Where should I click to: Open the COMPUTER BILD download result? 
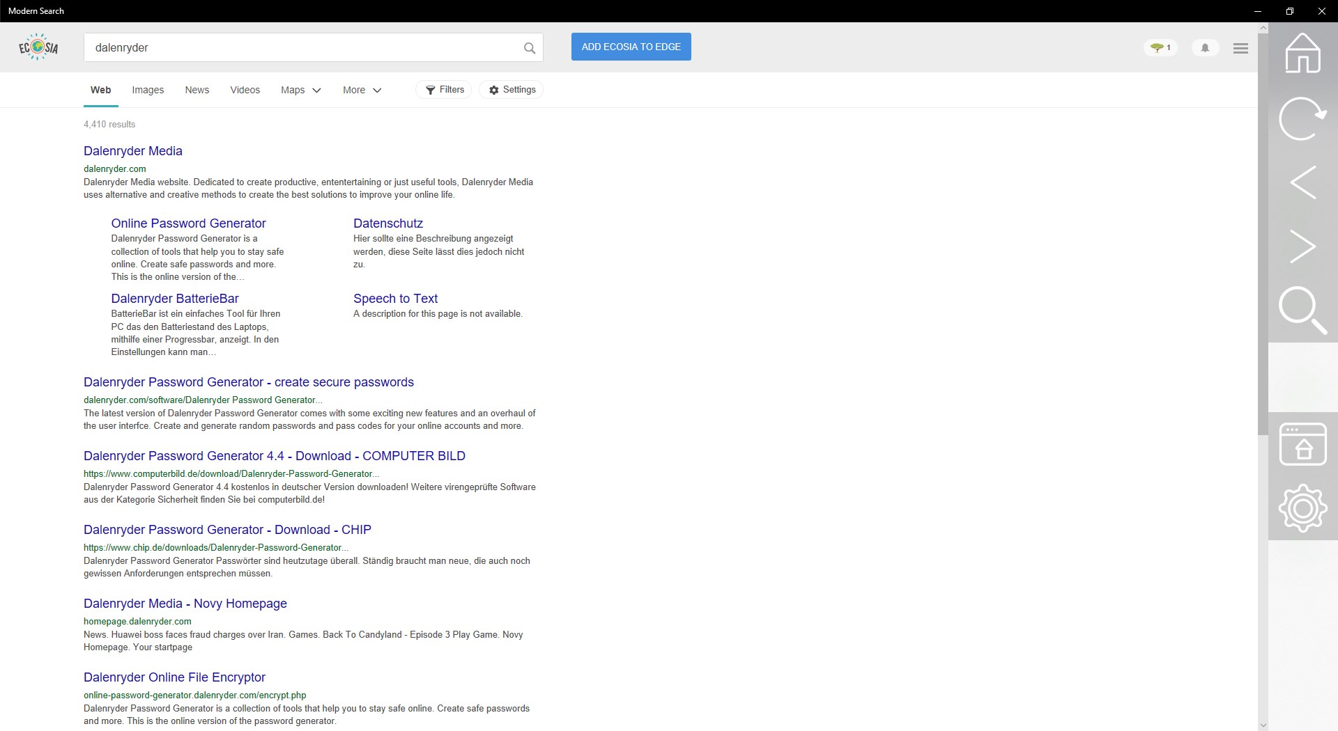point(275,456)
